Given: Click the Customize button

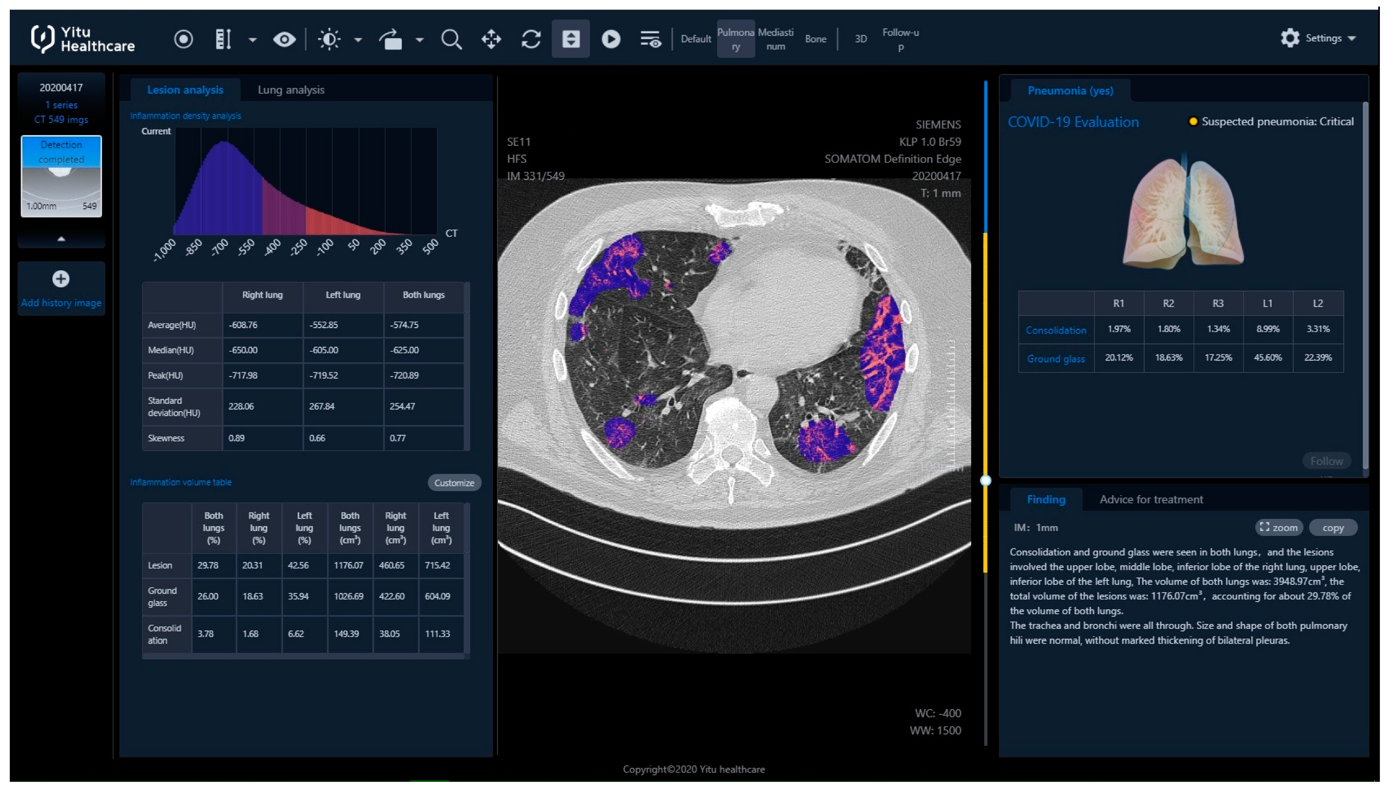Looking at the screenshot, I should [x=454, y=482].
